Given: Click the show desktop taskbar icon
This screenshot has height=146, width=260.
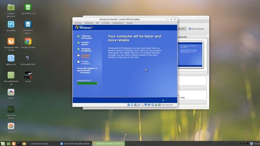Looking at the screenshot, I should [x=9, y=144].
